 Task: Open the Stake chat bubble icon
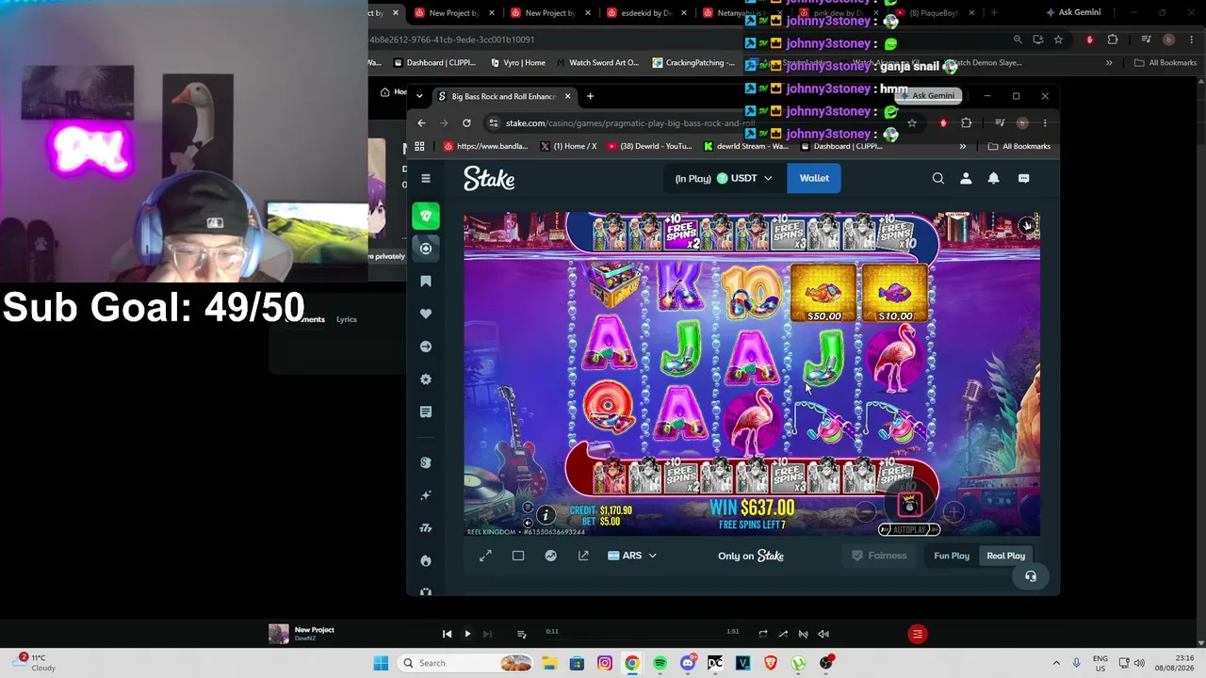pos(1023,178)
